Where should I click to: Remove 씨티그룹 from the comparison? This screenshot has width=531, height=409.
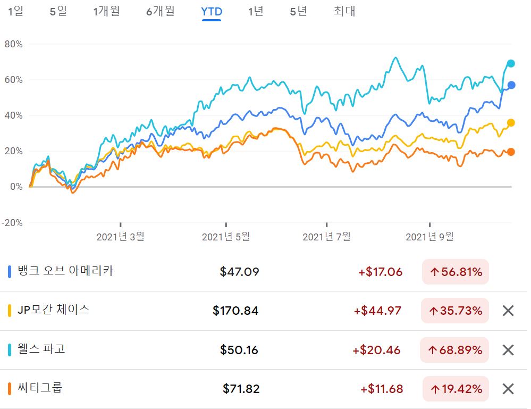click(x=508, y=389)
